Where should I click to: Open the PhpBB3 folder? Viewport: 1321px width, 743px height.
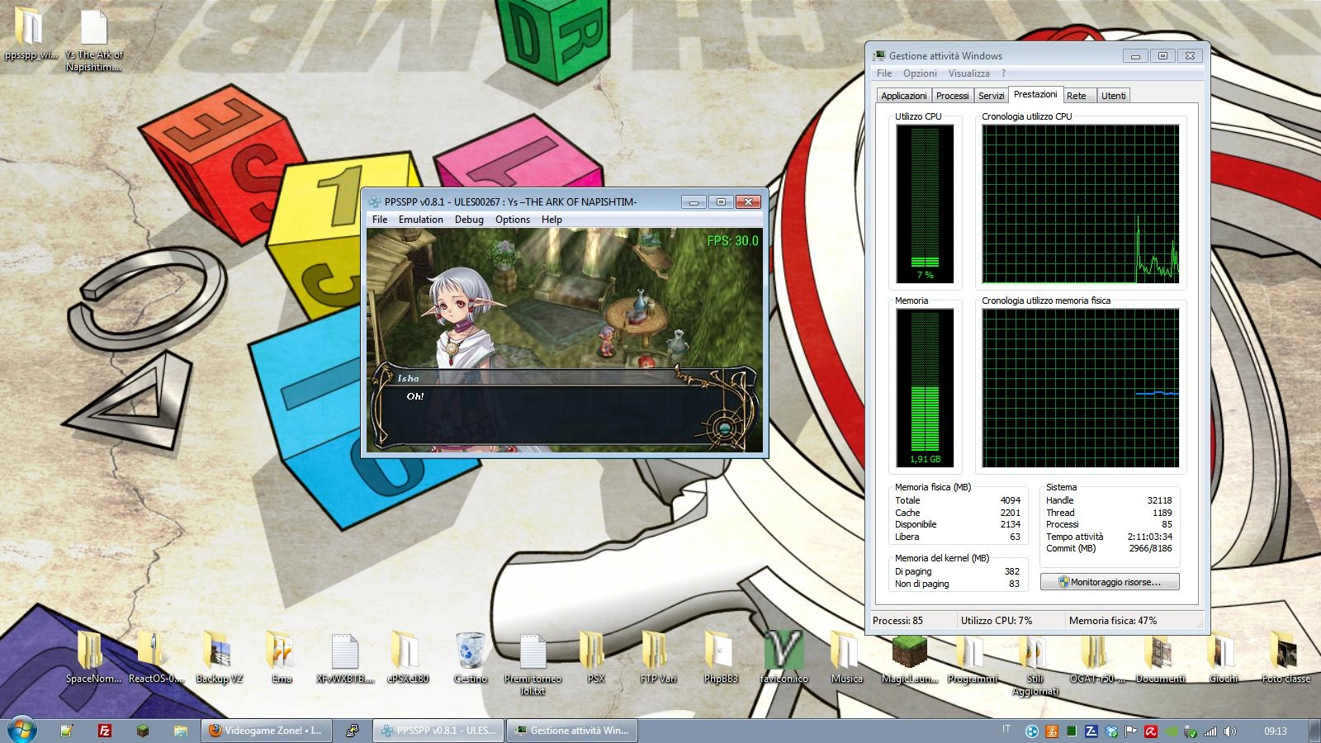click(721, 658)
